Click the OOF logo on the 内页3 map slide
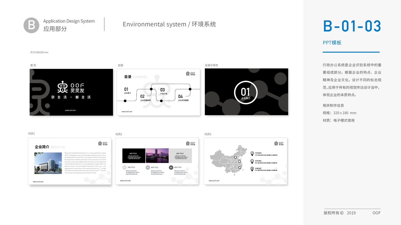The image size is (401, 225). [279, 143]
